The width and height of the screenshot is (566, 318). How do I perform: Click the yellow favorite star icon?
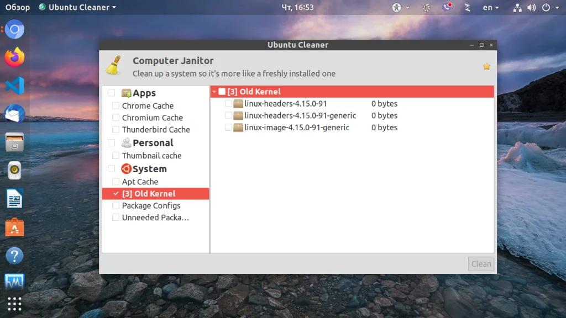point(486,66)
